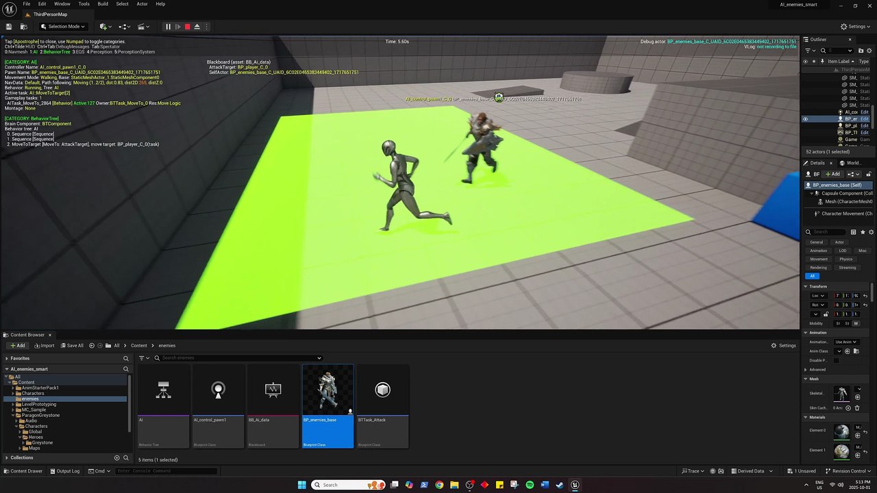Open the File menu
This screenshot has height=493, width=877.
click(x=27, y=4)
